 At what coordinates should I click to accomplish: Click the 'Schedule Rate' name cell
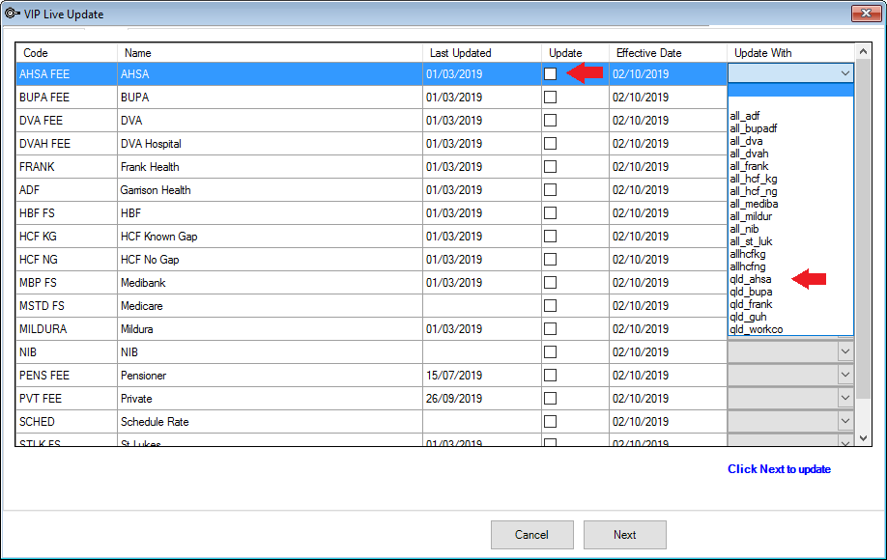pyautogui.click(x=270, y=422)
